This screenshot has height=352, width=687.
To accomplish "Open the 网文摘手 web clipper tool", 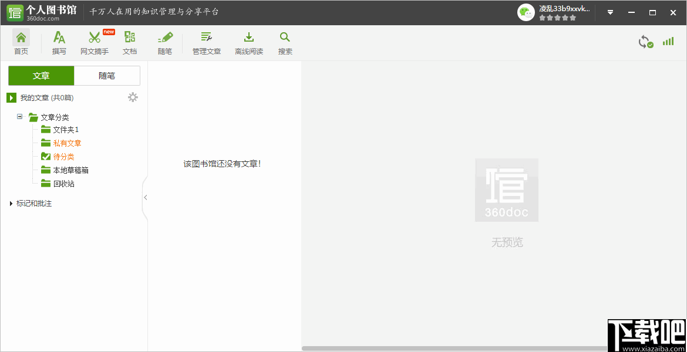I will [95, 42].
